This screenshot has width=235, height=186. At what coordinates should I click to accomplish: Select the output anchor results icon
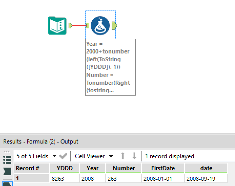pyautogui.click(x=7, y=184)
